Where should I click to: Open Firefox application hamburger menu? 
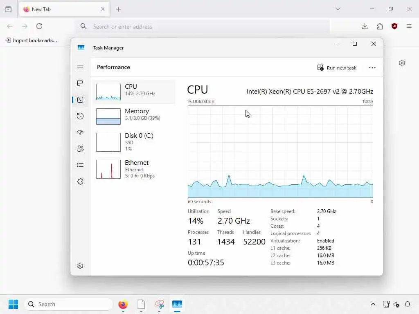(409, 26)
